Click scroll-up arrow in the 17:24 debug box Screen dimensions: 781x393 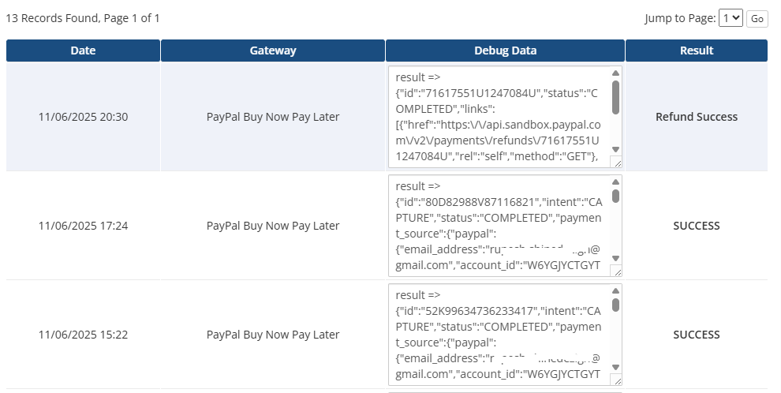coord(615,183)
